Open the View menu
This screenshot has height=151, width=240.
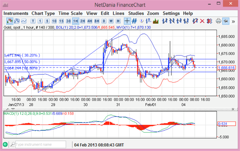tap(92, 14)
